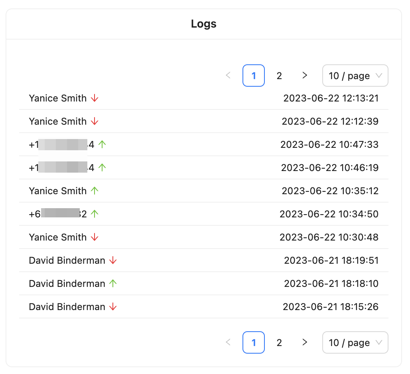Select the Yanice Smith 12:12:39 log row
The height and width of the screenshot is (374, 410).
click(x=204, y=121)
